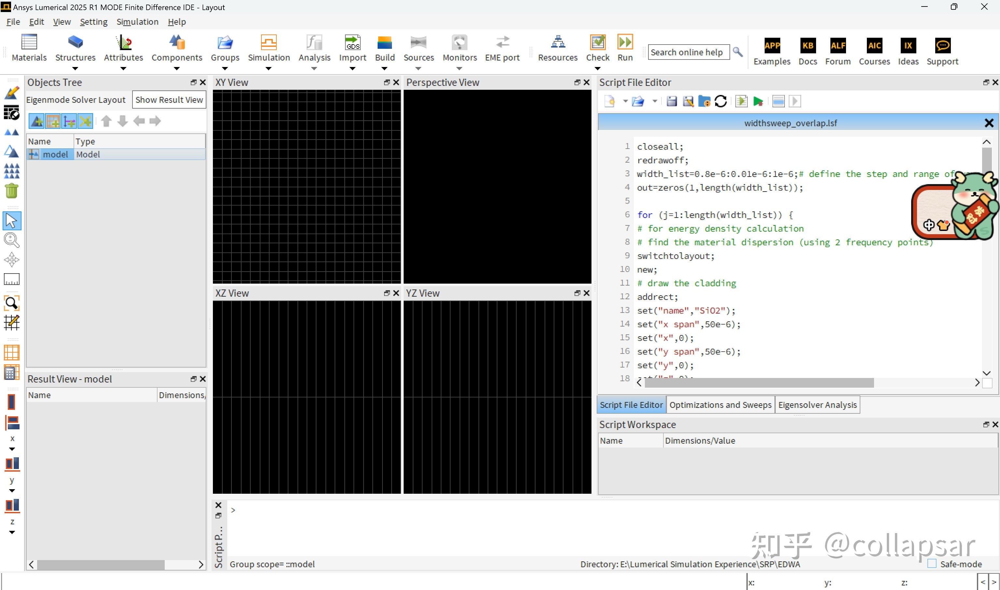Expand the open-script dropdown arrow in the script editor

655,101
